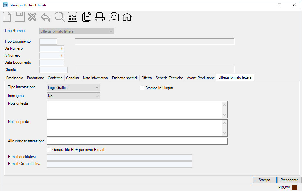Open the Immagine dropdown list
The image size is (302, 191).
pos(73,96)
